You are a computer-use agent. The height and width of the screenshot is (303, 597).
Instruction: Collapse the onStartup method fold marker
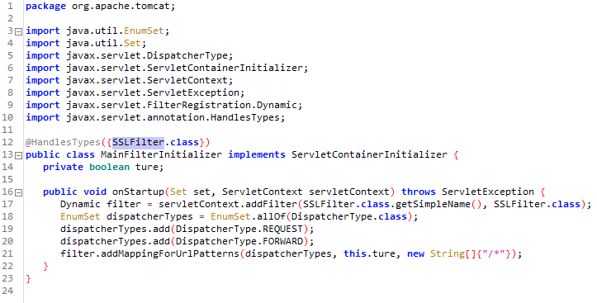point(18,192)
